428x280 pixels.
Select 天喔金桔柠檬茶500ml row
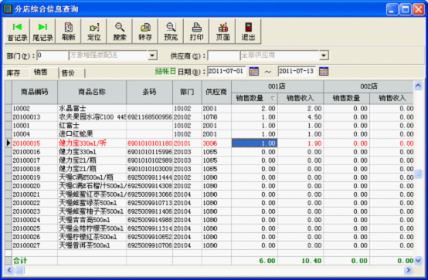[209, 228]
